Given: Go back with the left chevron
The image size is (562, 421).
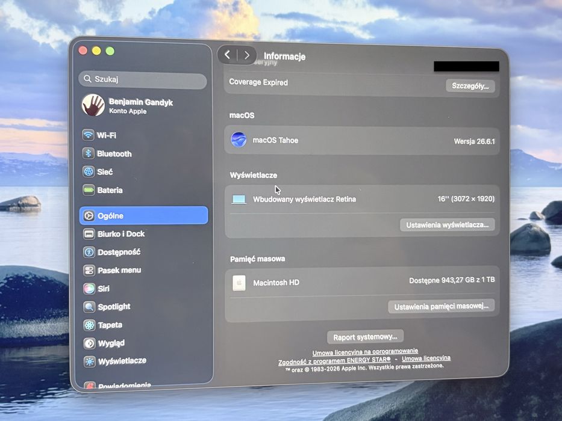Looking at the screenshot, I should click(x=227, y=55).
